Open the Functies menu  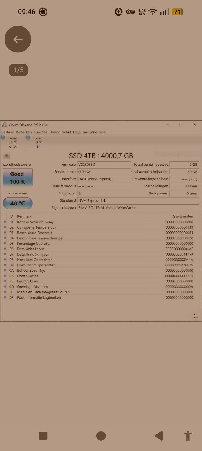tap(40, 132)
